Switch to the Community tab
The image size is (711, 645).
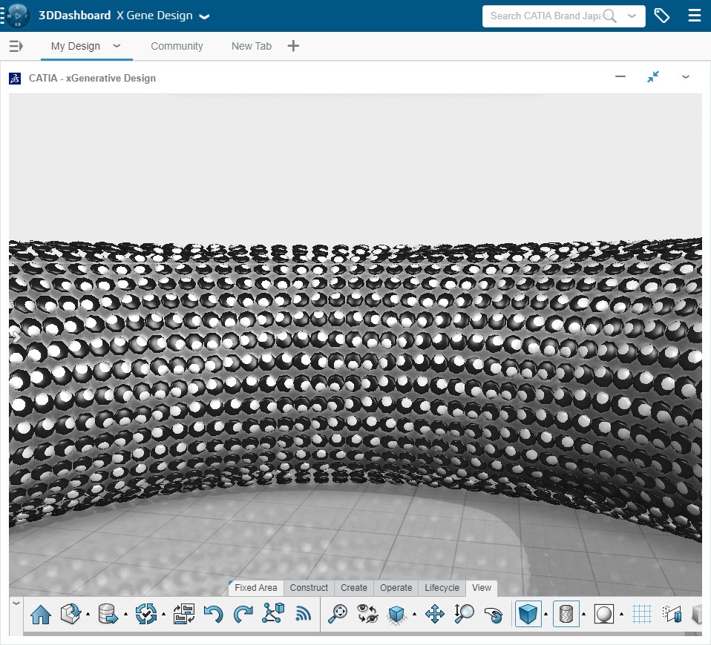[177, 46]
